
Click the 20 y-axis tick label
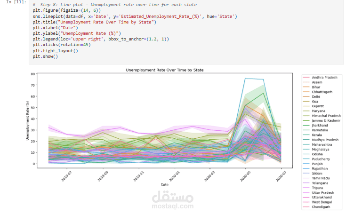[33, 142]
